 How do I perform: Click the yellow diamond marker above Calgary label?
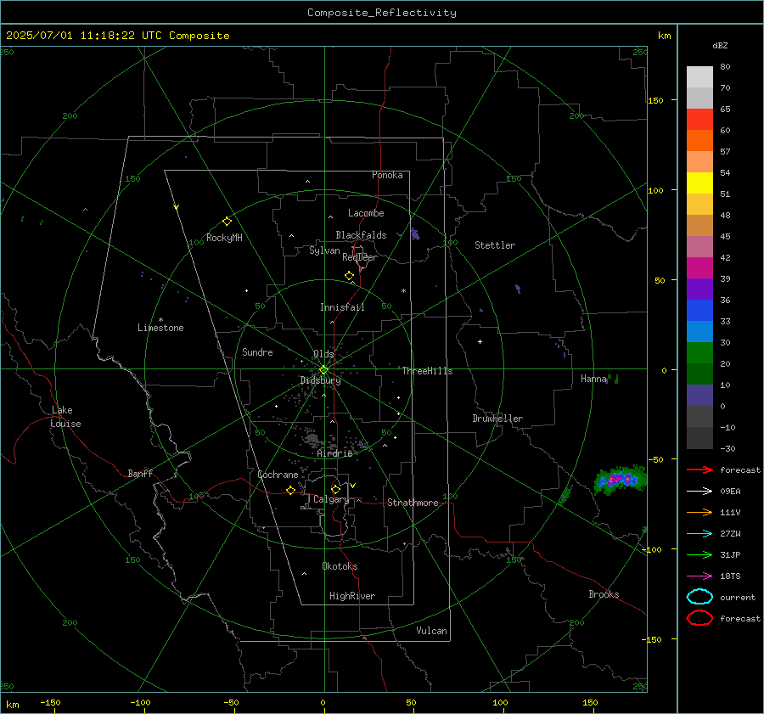coord(335,489)
